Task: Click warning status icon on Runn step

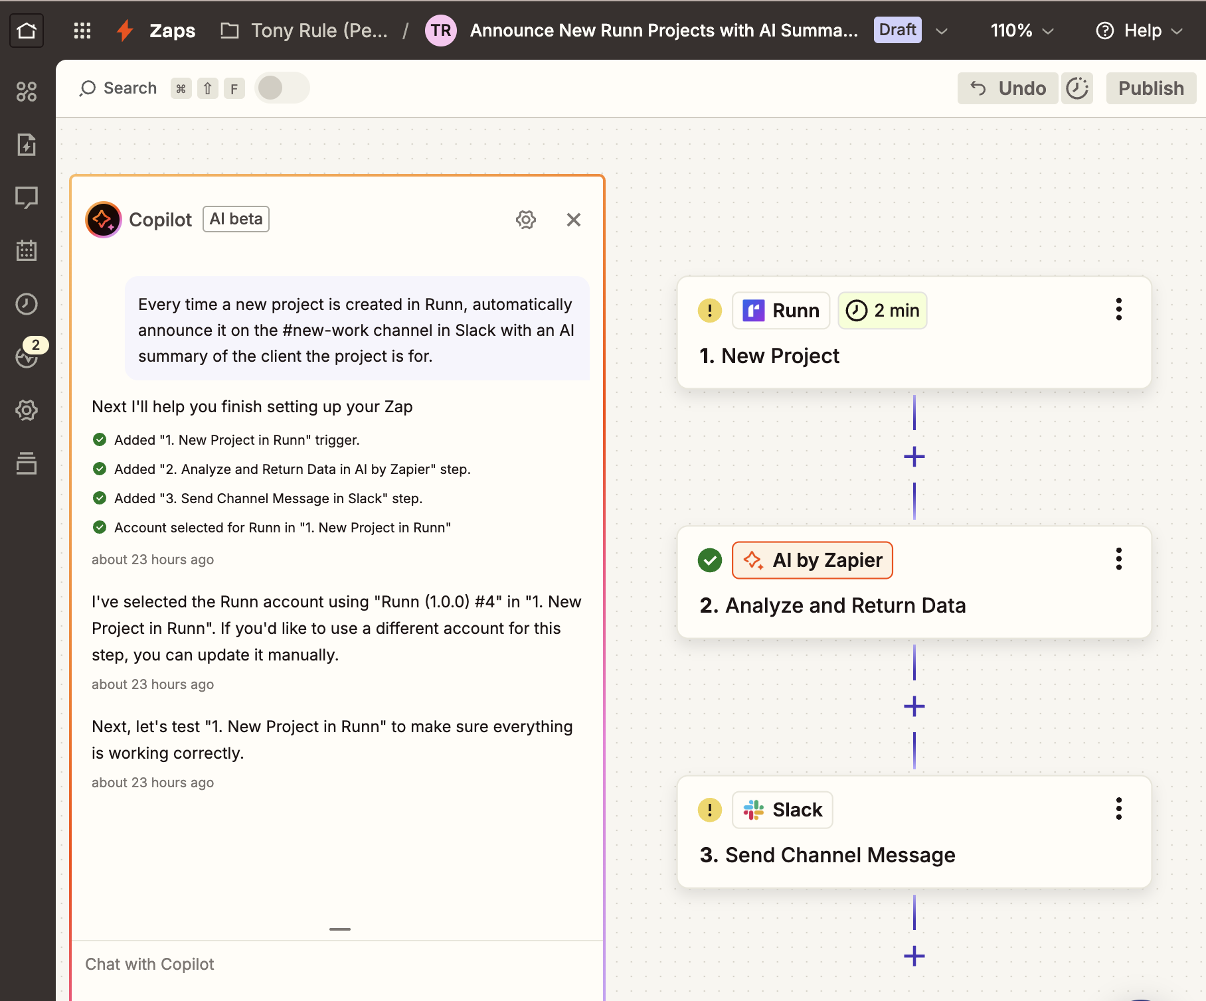Action: 710,310
